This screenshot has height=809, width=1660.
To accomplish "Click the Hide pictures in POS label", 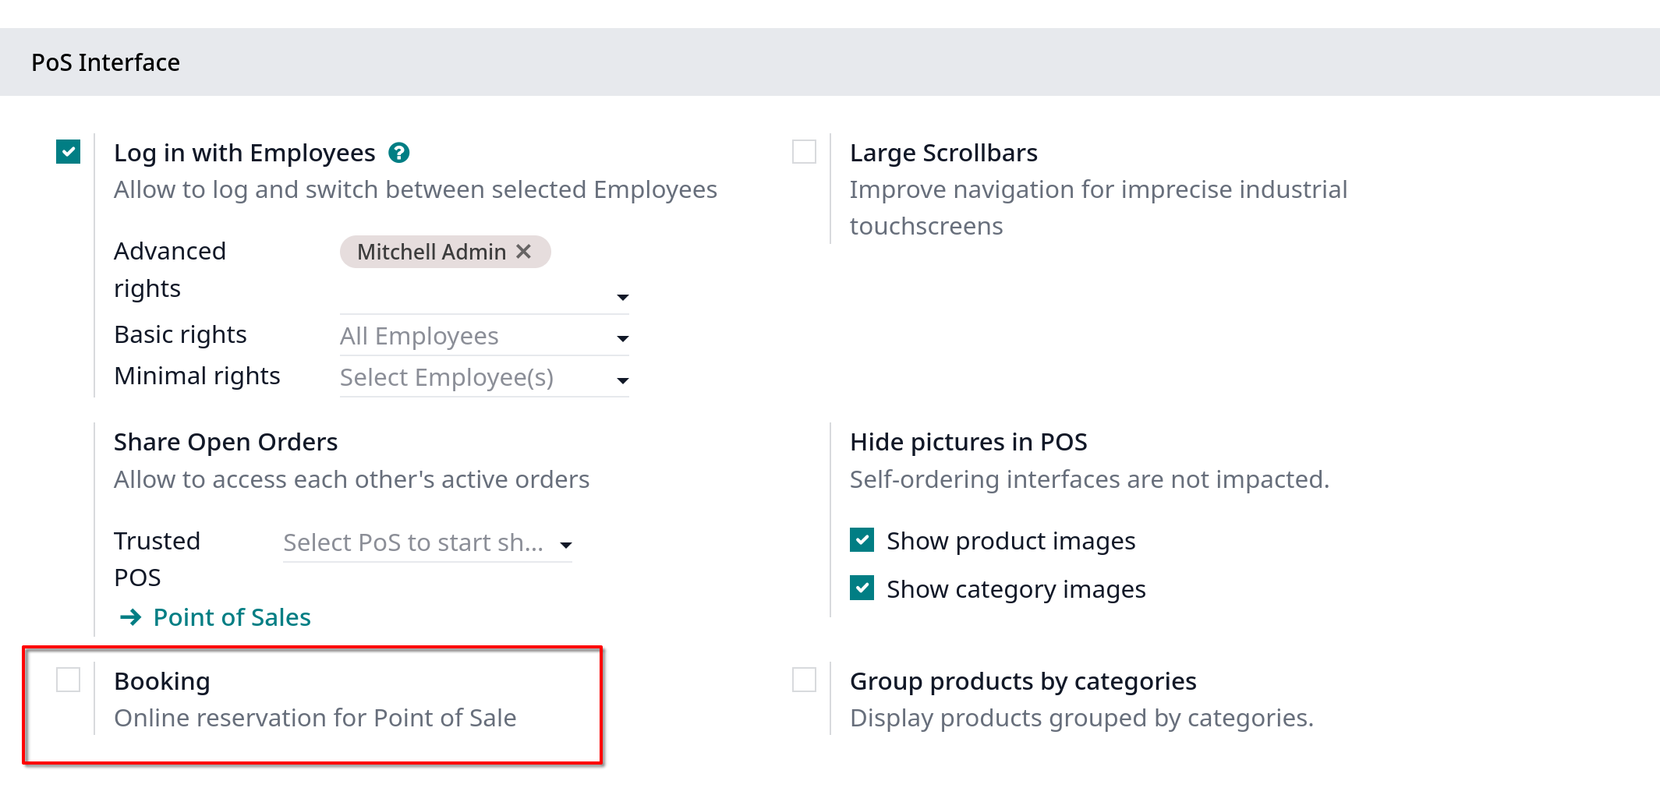I will point(968,442).
